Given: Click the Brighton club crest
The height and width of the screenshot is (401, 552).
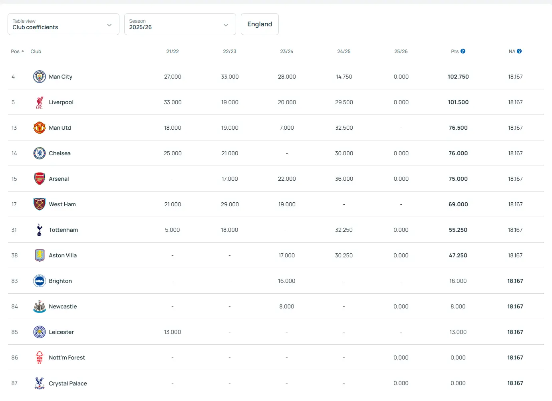Looking at the screenshot, I should (39, 281).
